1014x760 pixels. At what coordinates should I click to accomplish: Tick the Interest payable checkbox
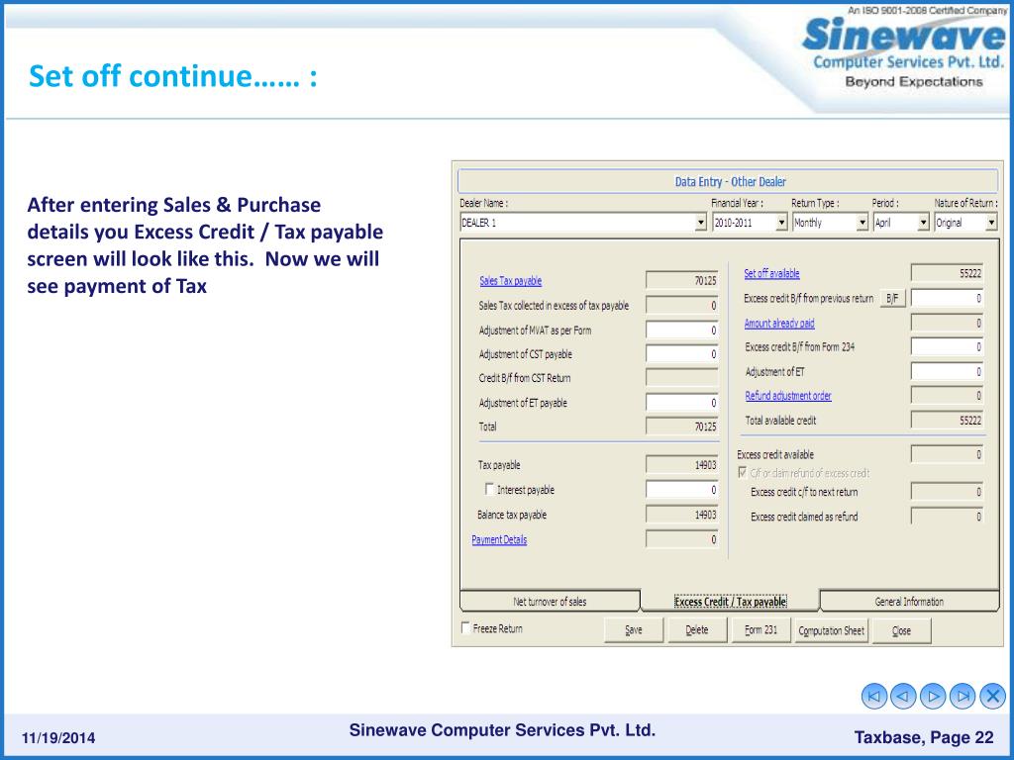click(489, 489)
